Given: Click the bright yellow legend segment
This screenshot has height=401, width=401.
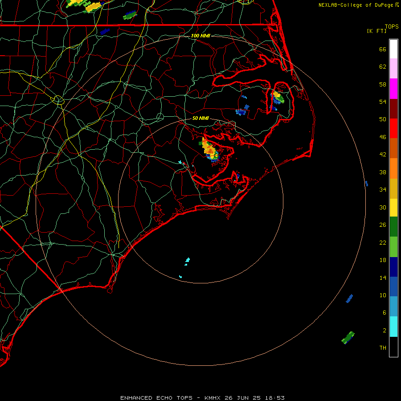Looking at the screenshot, I should [393, 207].
